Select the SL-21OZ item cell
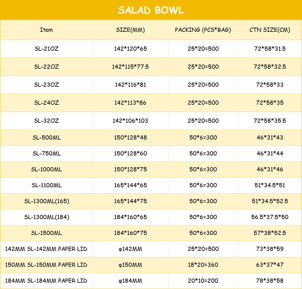The height and width of the screenshot is (289, 302). [x=47, y=49]
